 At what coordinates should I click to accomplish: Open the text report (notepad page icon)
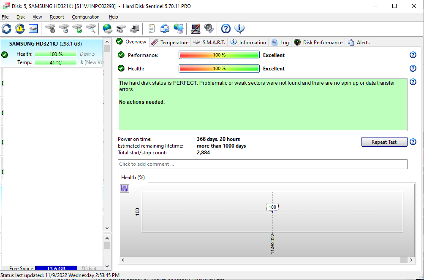click(x=152, y=29)
